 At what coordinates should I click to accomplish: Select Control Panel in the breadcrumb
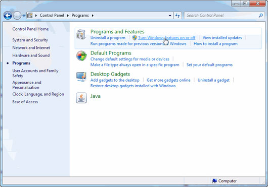pos(52,15)
